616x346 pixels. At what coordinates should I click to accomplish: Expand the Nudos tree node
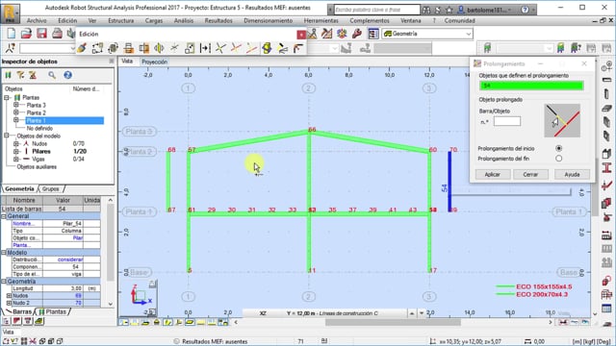click(16, 143)
